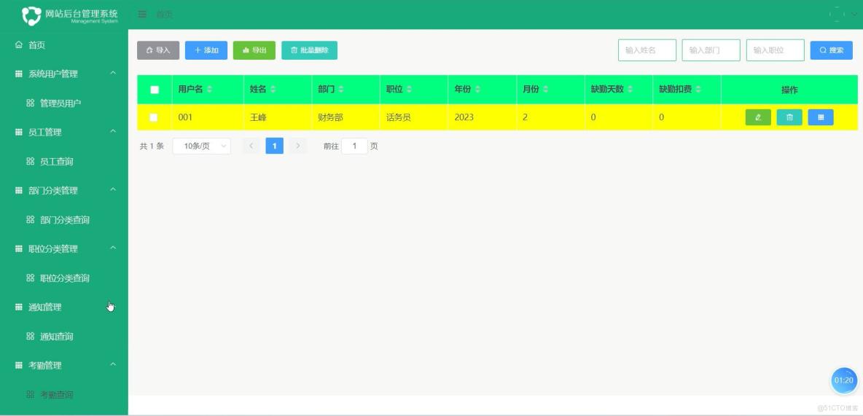The image size is (863, 416).
Task: Focus the 输入部门 search field
Action: tap(711, 50)
